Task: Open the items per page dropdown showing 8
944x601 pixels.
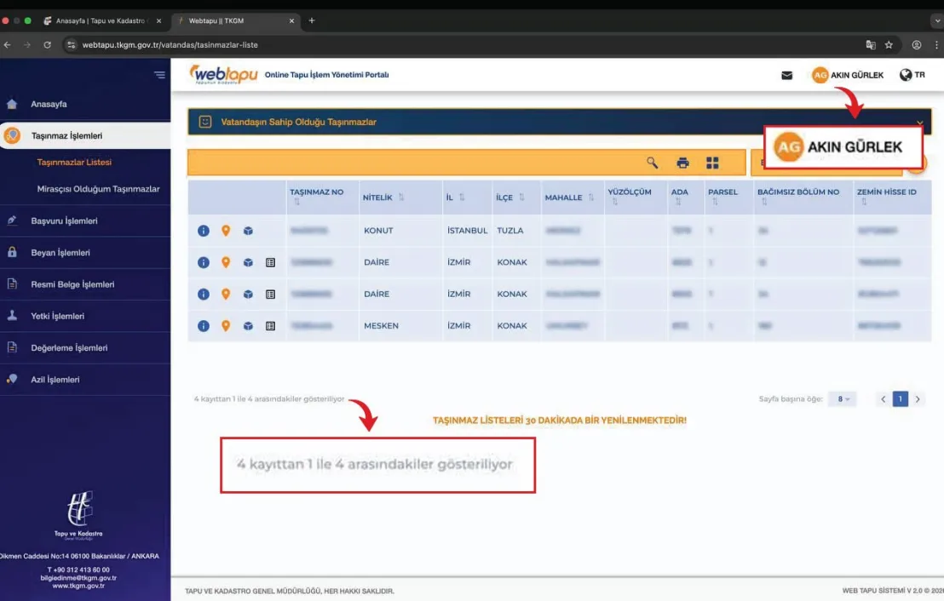Action: [x=842, y=398]
